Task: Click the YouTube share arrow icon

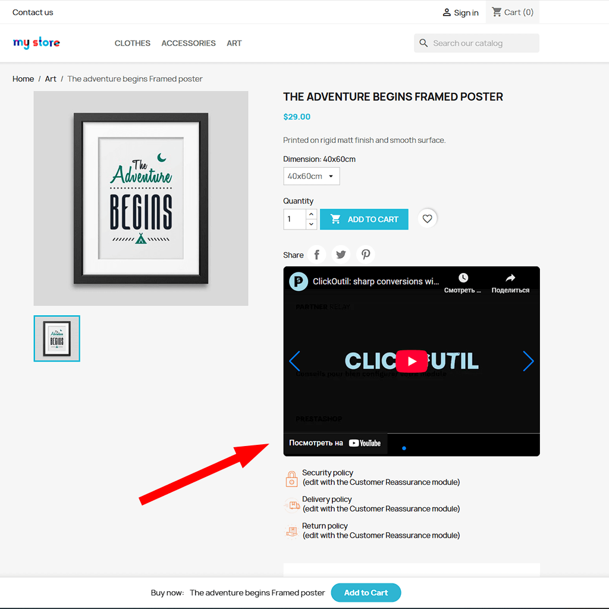Action: tap(510, 278)
